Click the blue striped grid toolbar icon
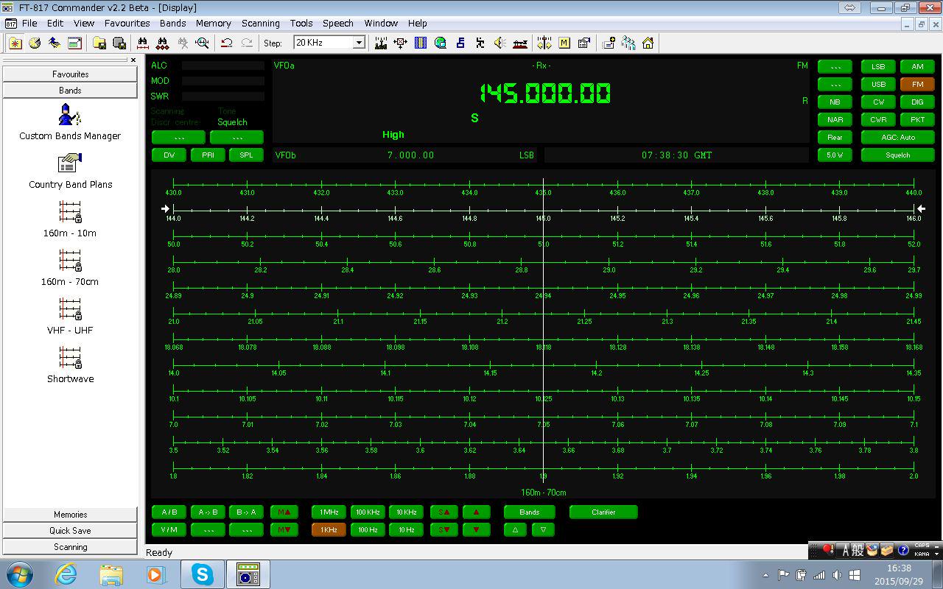943x589 pixels. [x=421, y=43]
